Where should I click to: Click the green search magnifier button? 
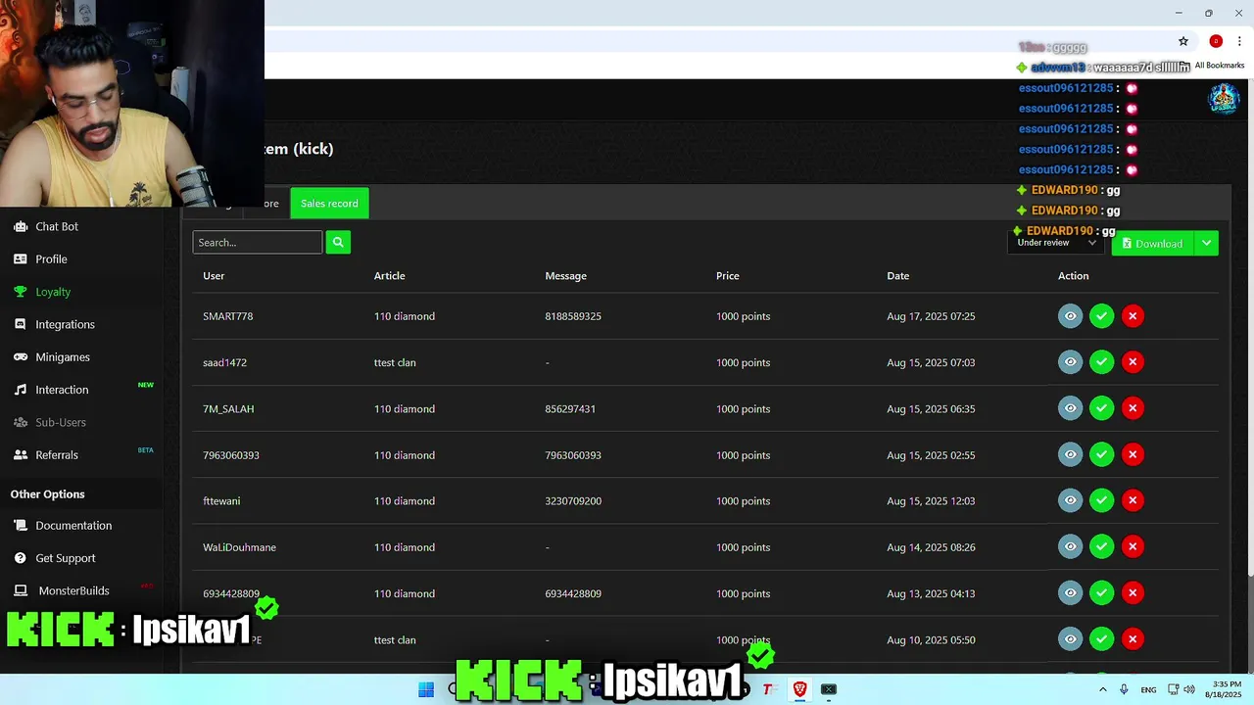pyautogui.click(x=338, y=242)
